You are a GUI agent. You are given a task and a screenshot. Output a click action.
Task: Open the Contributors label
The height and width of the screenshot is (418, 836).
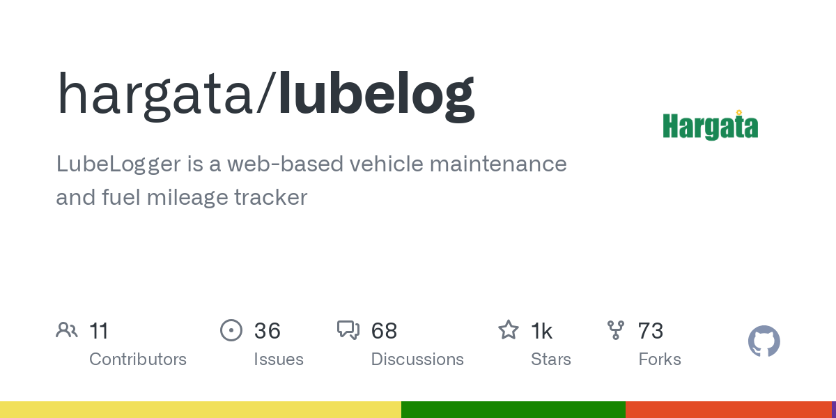(138, 359)
